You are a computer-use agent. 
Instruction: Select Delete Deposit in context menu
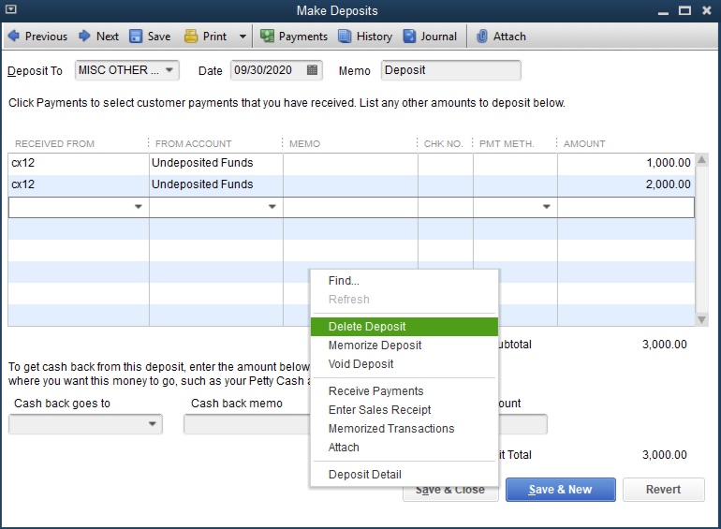click(x=405, y=327)
